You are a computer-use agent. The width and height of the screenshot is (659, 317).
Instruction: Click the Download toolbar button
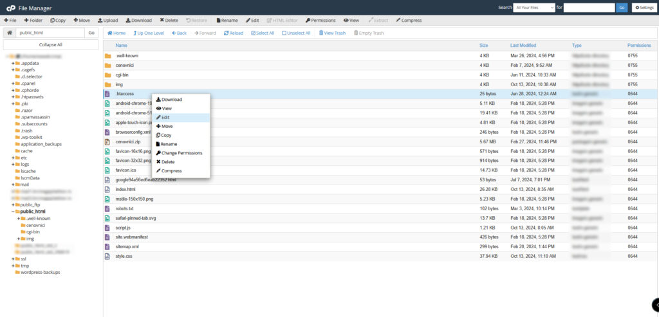click(x=138, y=21)
